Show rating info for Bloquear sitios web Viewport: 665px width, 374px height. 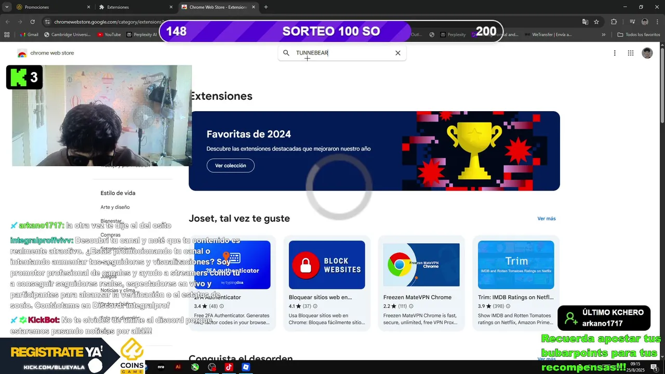[315, 306]
